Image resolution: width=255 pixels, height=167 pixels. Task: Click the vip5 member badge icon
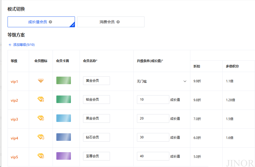pyautogui.click(x=41, y=156)
